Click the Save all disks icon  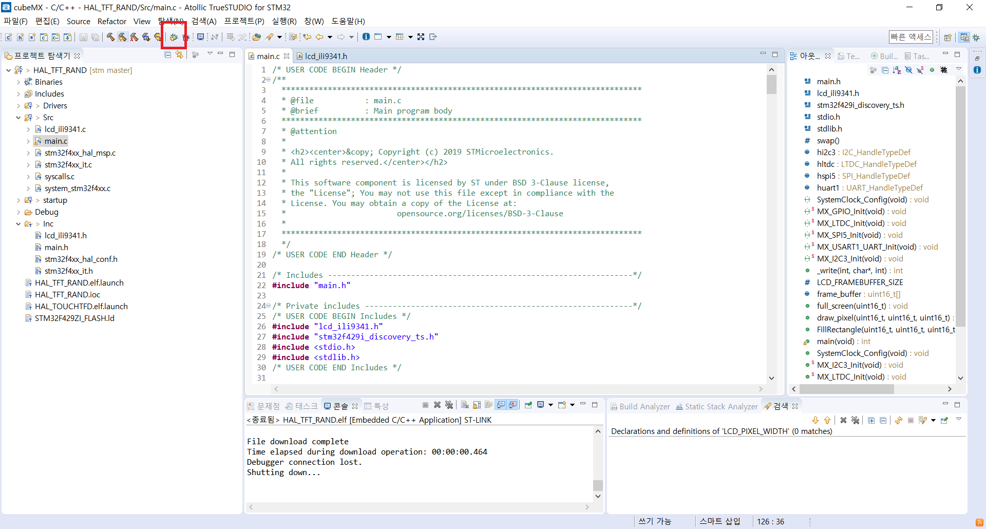95,37
